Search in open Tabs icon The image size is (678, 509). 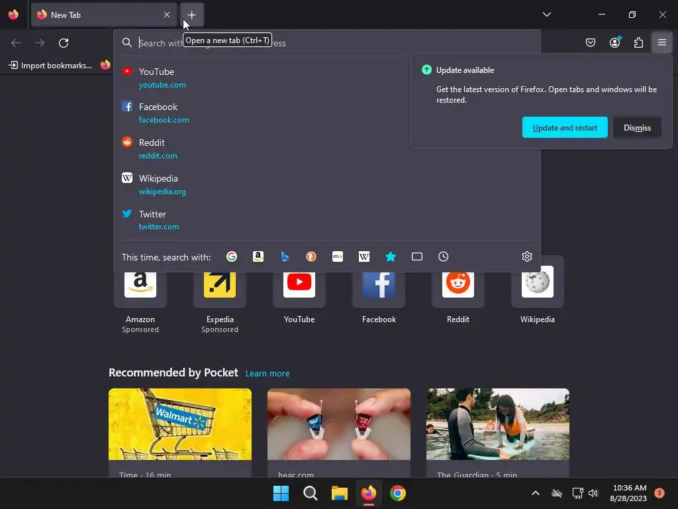[x=417, y=256]
